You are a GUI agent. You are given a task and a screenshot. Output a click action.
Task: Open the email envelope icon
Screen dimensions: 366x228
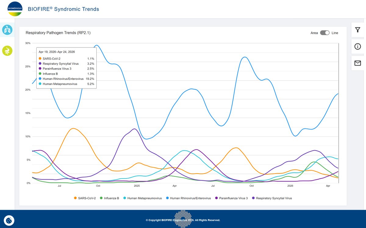pos(358,63)
